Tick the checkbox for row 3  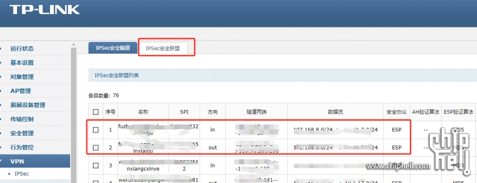(x=96, y=165)
